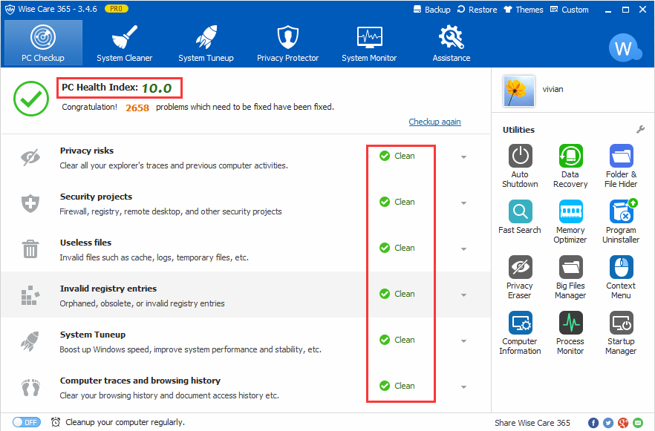Share on Google Plus icon
Image resolution: width=655 pixels, height=431 pixels.
[x=623, y=423]
